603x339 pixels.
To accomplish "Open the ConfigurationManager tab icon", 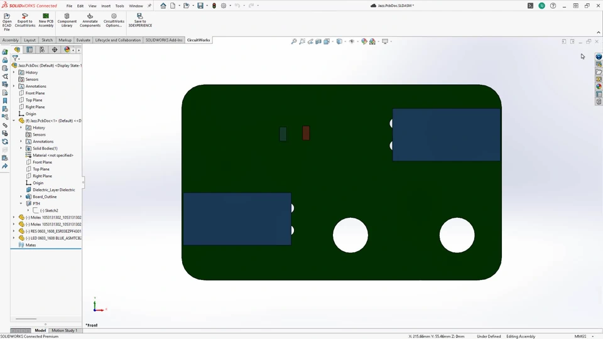I will tap(42, 50).
